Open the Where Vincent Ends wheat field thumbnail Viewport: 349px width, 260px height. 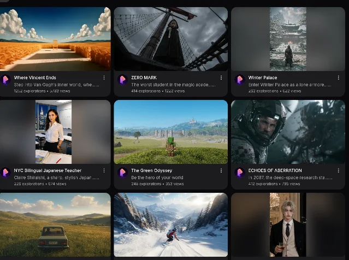point(55,39)
